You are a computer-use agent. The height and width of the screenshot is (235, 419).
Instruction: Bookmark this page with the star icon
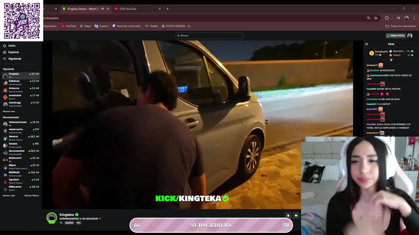coord(376,18)
